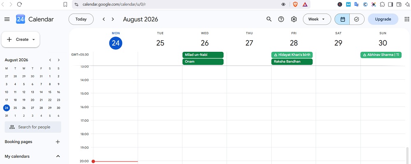The width and height of the screenshot is (411, 164).
Task: Click the browser reload button
Action: (19, 4)
